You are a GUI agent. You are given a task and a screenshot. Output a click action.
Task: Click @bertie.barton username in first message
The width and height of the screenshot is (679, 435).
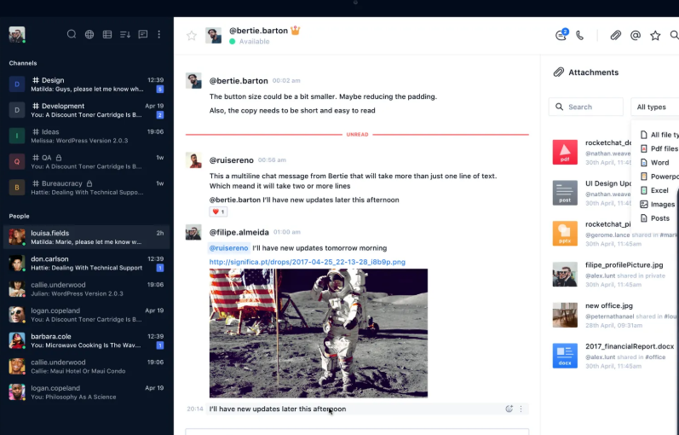[x=239, y=81]
